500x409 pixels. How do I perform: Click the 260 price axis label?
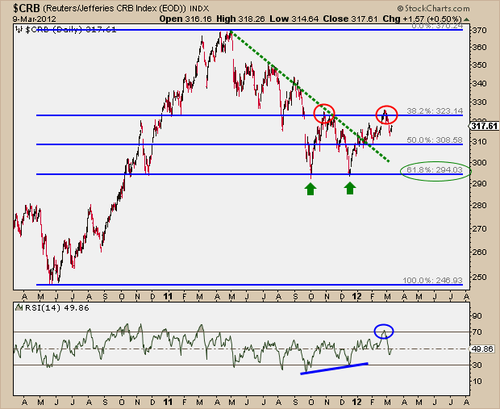[x=480, y=252]
